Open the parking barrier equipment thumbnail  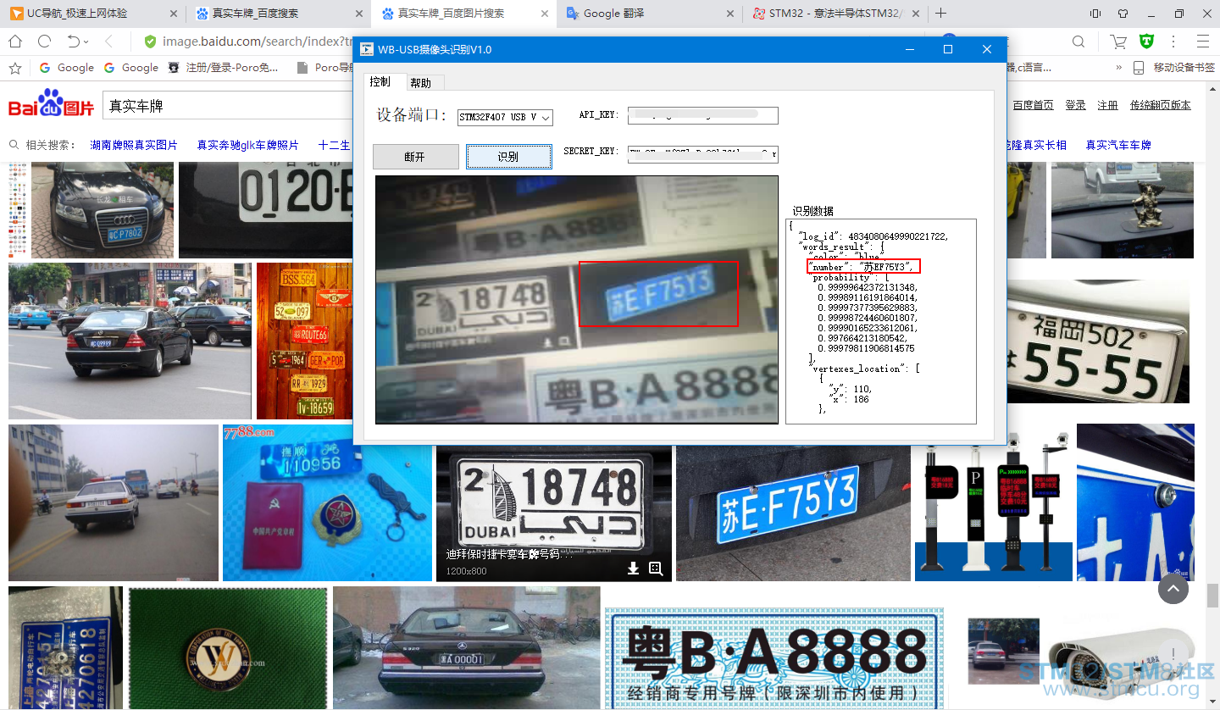pos(994,513)
